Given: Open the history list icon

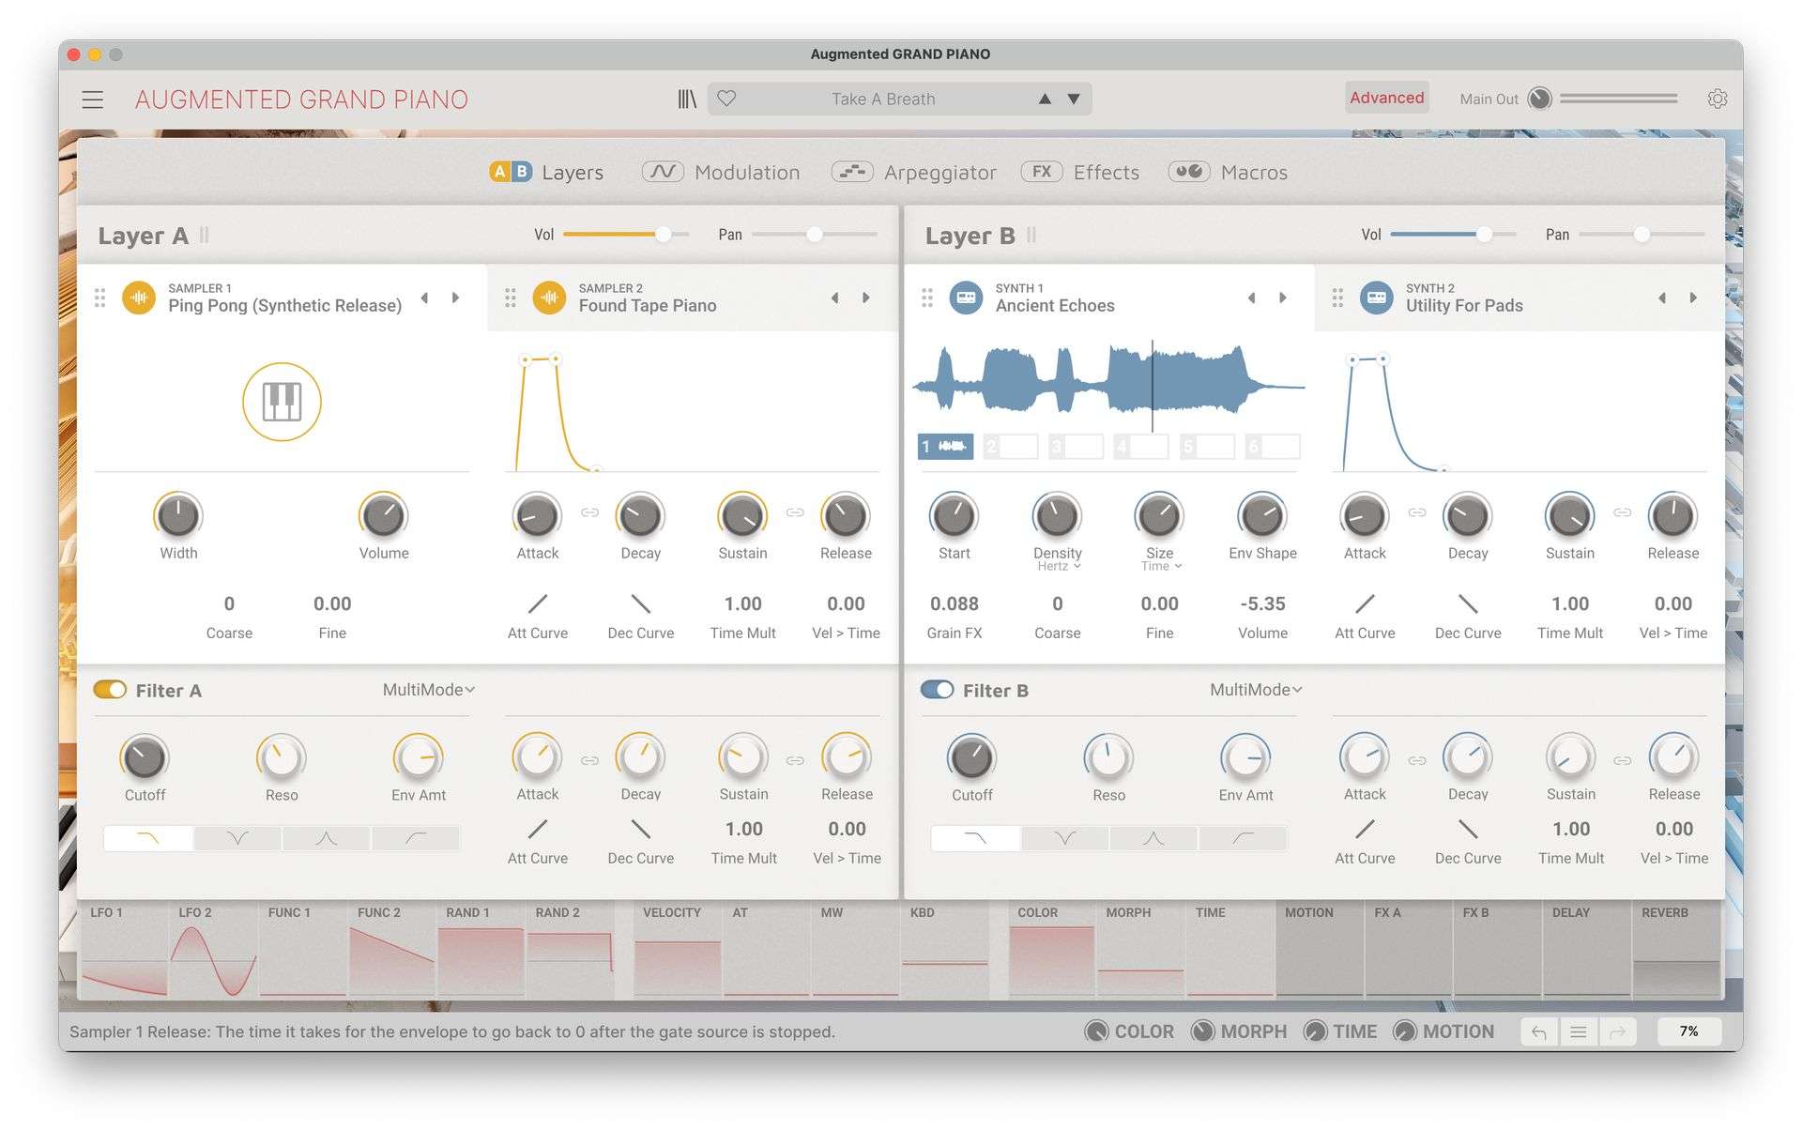Looking at the screenshot, I should (1579, 1031).
